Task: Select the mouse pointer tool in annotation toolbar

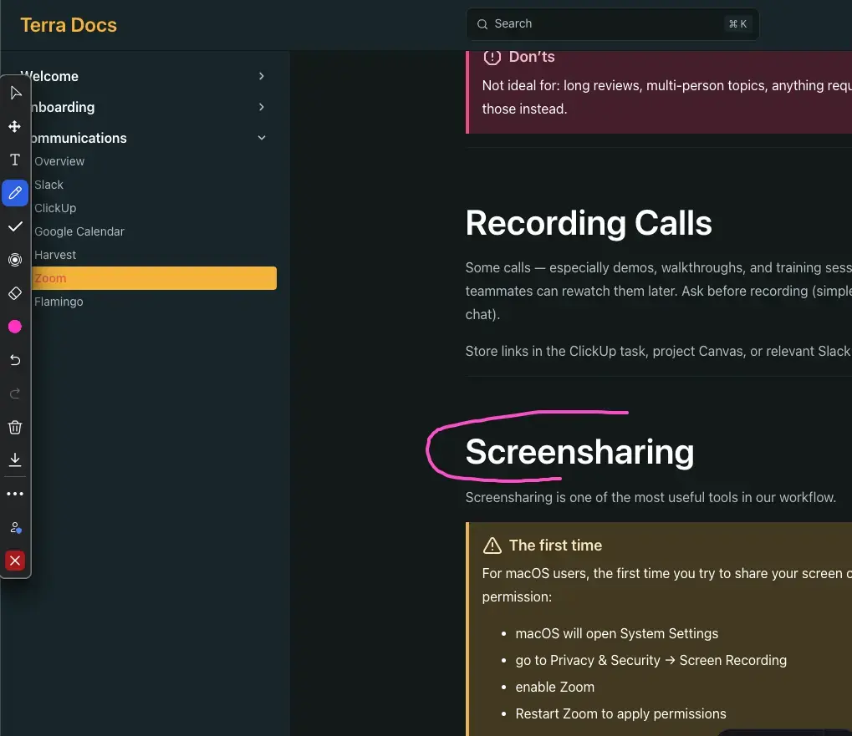Action: 15,93
